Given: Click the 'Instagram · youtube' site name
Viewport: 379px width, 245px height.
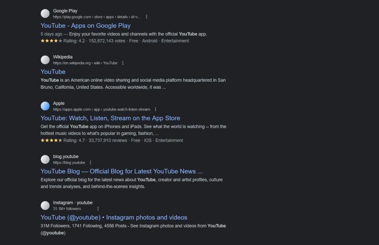Looking at the screenshot, I should pyautogui.click(x=73, y=203).
